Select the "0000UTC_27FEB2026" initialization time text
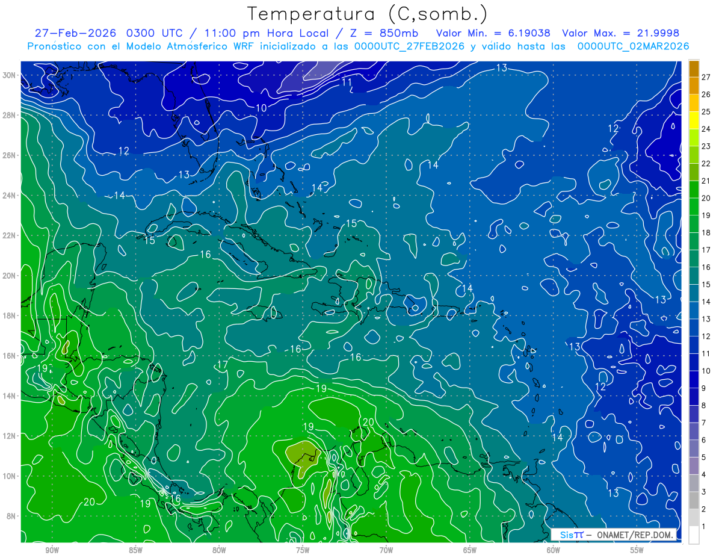 pyautogui.click(x=409, y=46)
